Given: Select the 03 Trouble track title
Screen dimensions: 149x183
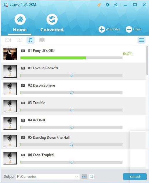Looking at the screenshot, I should pos(37,103).
